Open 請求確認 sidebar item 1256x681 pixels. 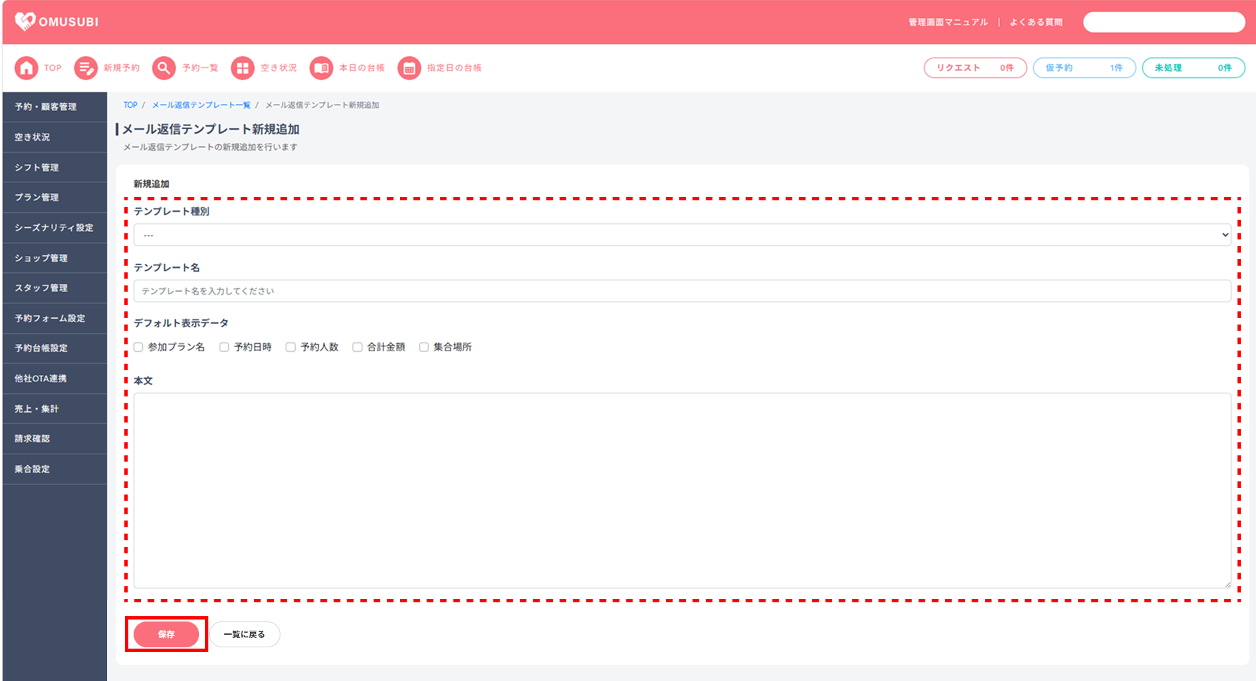55,438
